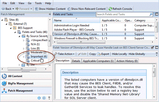Select the By Source Severity folder icon
Image resolution: width=159 pixels, height=102 pixels.
coord(23,36)
